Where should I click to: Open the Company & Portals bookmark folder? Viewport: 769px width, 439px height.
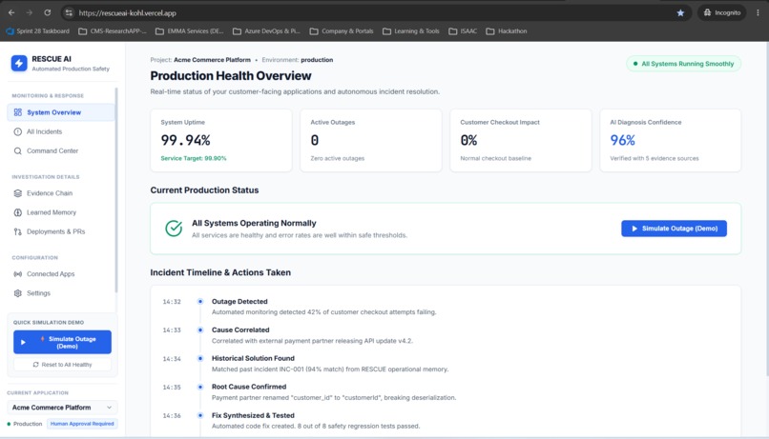(x=342, y=30)
